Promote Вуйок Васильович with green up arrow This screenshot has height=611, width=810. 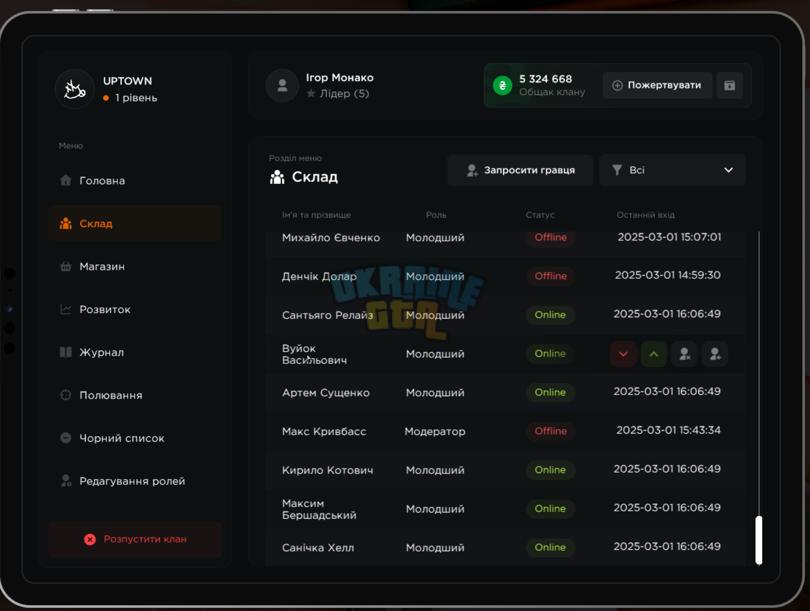[x=654, y=354]
